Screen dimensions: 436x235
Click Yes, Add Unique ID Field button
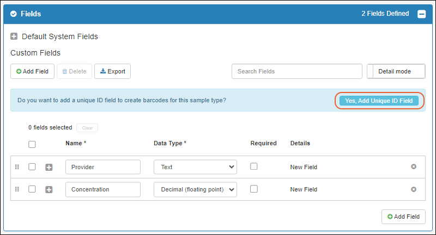(x=379, y=101)
